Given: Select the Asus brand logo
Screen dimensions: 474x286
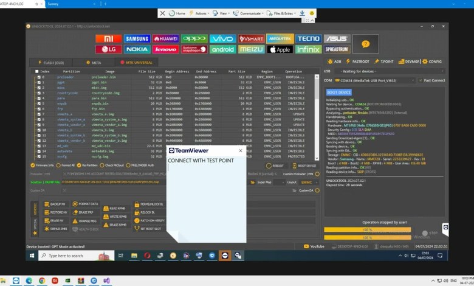Looking at the screenshot, I should (337, 39).
